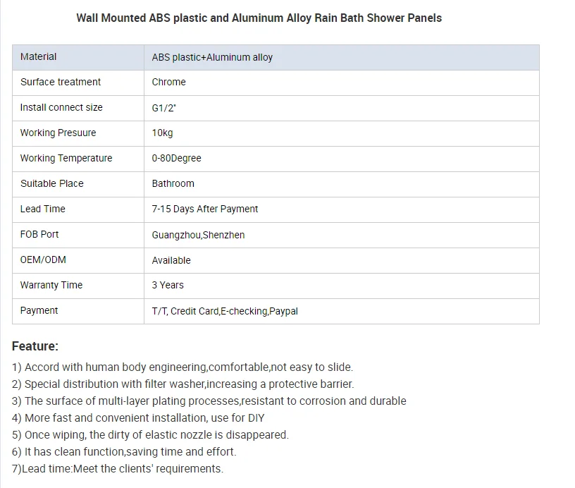The width and height of the screenshot is (575, 488).
Task: Click the ABS plastic+Aluminum alloy value
Action: coord(212,57)
